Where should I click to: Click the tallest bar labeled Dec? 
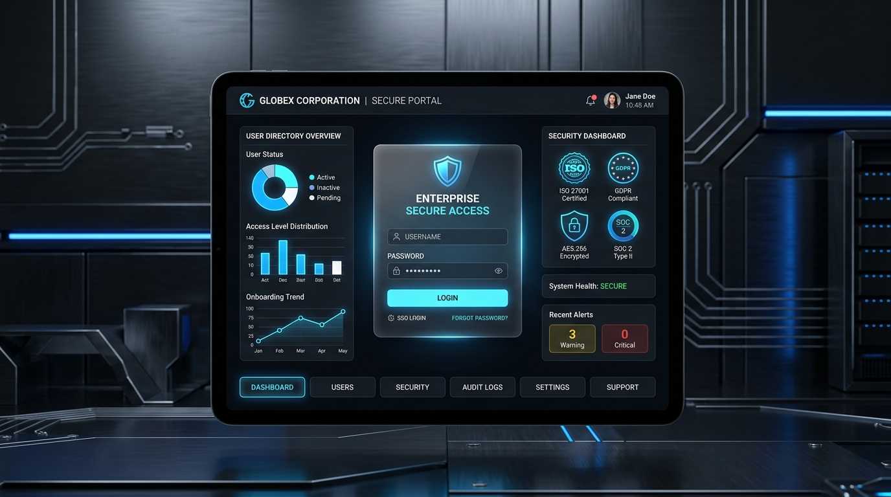(x=283, y=258)
